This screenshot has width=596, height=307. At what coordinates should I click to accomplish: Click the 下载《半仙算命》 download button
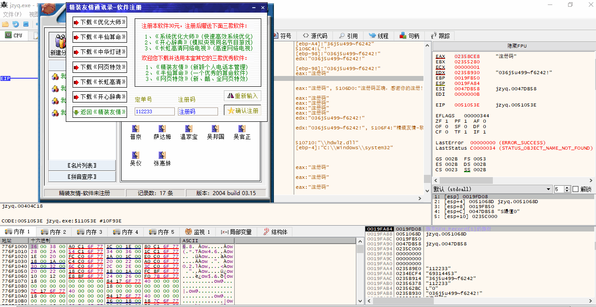coord(100,37)
